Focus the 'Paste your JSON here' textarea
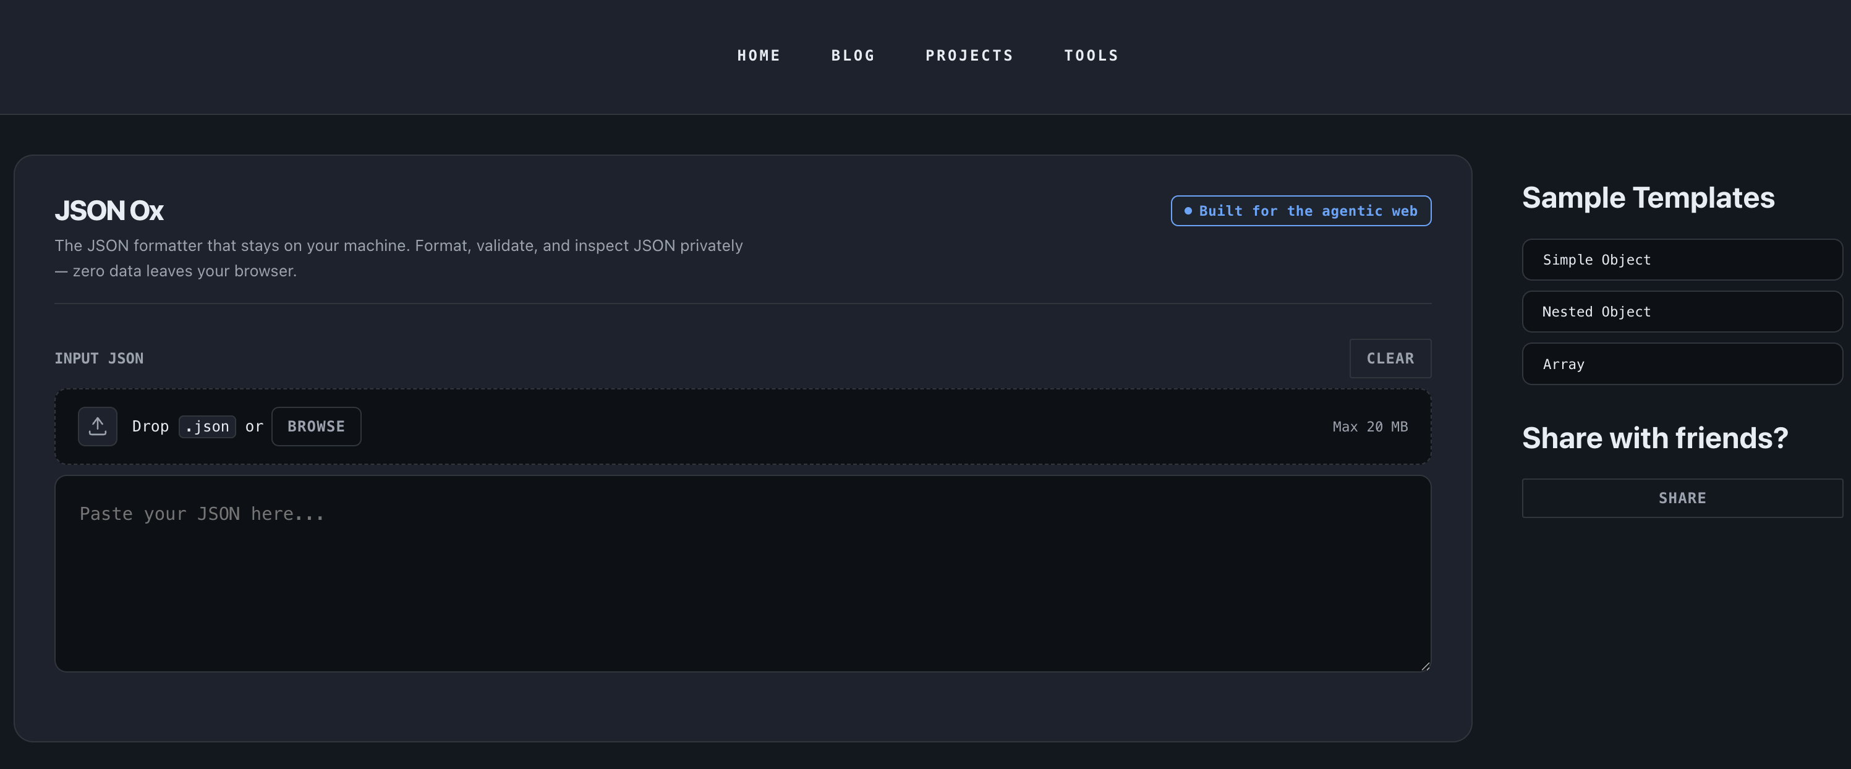1851x769 pixels. (743, 573)
